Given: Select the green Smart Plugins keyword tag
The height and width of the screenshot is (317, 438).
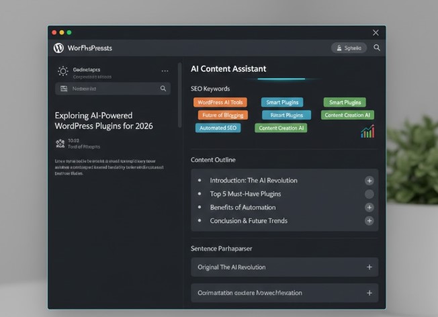Looking at the screenshot, I should click(345, 102).
